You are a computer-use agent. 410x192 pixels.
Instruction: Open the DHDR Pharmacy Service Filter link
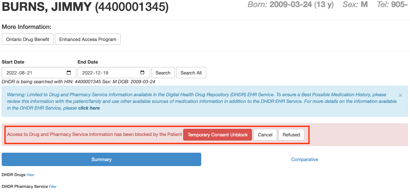point(52,187)
